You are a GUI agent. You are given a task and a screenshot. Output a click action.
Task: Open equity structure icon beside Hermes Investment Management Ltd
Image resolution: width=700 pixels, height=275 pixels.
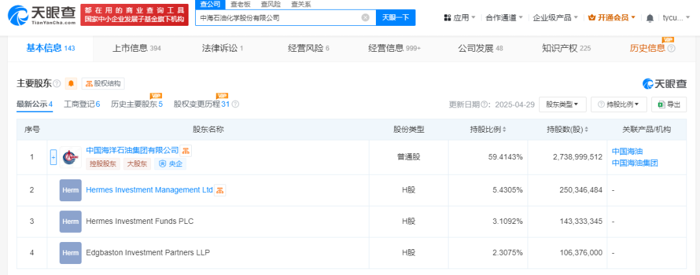pos(220,190)
